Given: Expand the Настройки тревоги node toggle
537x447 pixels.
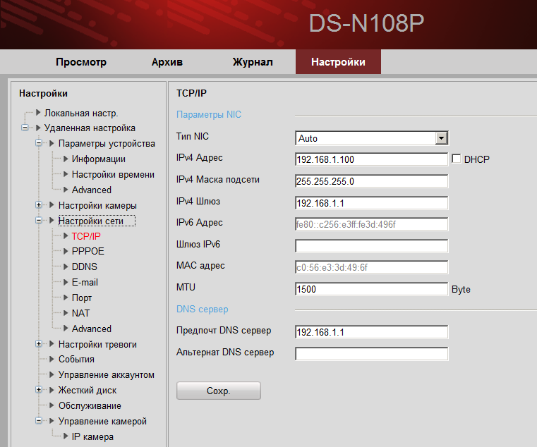Looking at the screenshot, I should tap(39, 343).
